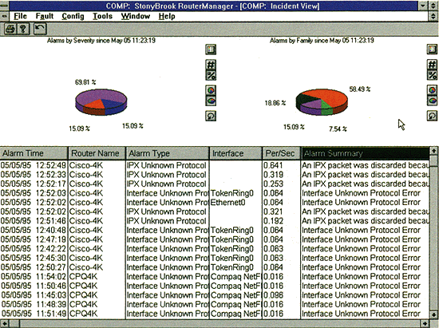Switch severity chart to percent (%) display
The width and height of the screenshot is (439, 328).
coord(211,75)
